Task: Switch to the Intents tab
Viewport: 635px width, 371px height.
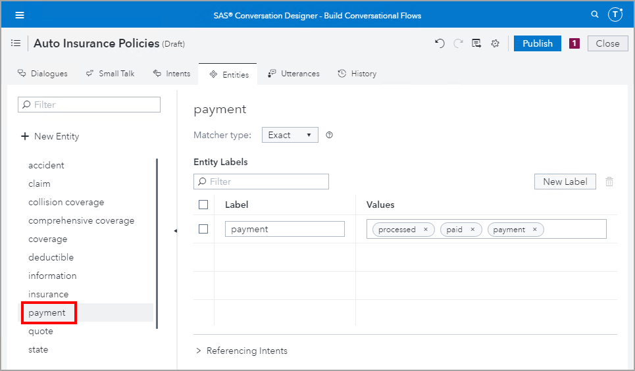Action: tap(171, 74)
